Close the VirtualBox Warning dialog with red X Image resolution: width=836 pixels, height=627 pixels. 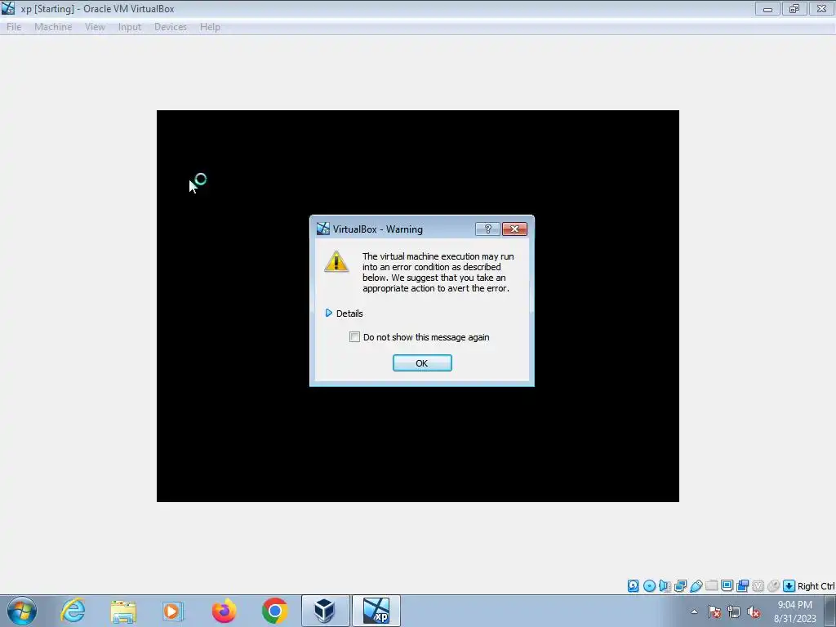pos(514,229)
